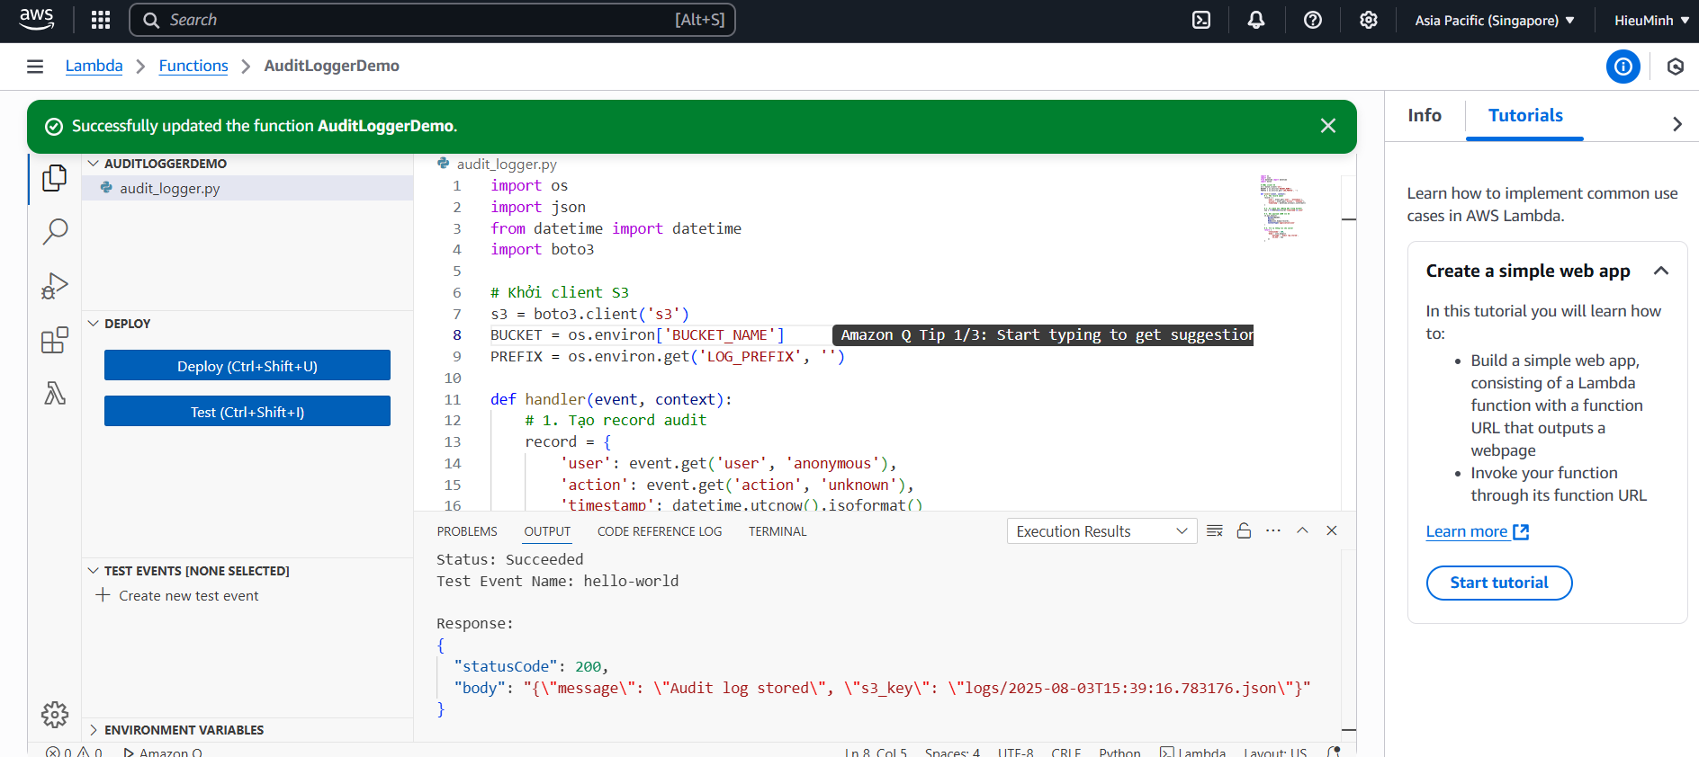Click in the AWS search field

pos(432,20)
